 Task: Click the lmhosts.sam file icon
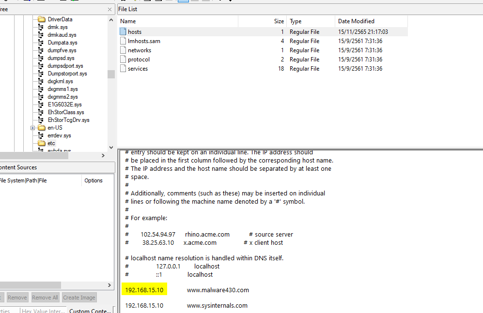[x=123, y=41]
